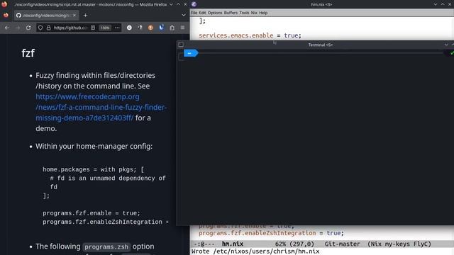The height and width of the screenshot is (255, 454).
Task: Click the orange circular extension icon
Action: click(x=150, y=28)
